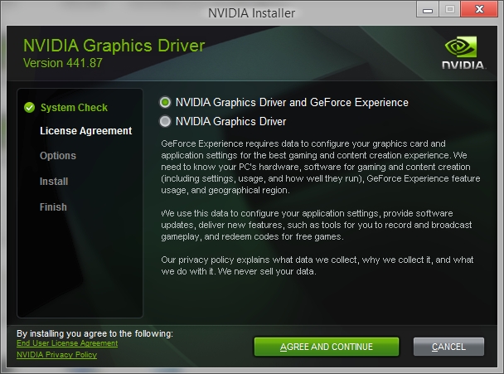Open the NVIDIA Privacy Policy link

(x=56, y=355)
